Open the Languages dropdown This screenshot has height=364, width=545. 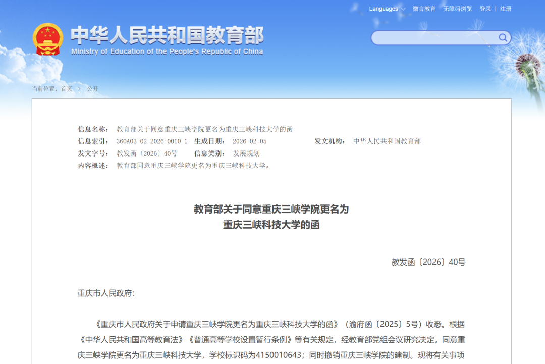[x=384, y=9]
